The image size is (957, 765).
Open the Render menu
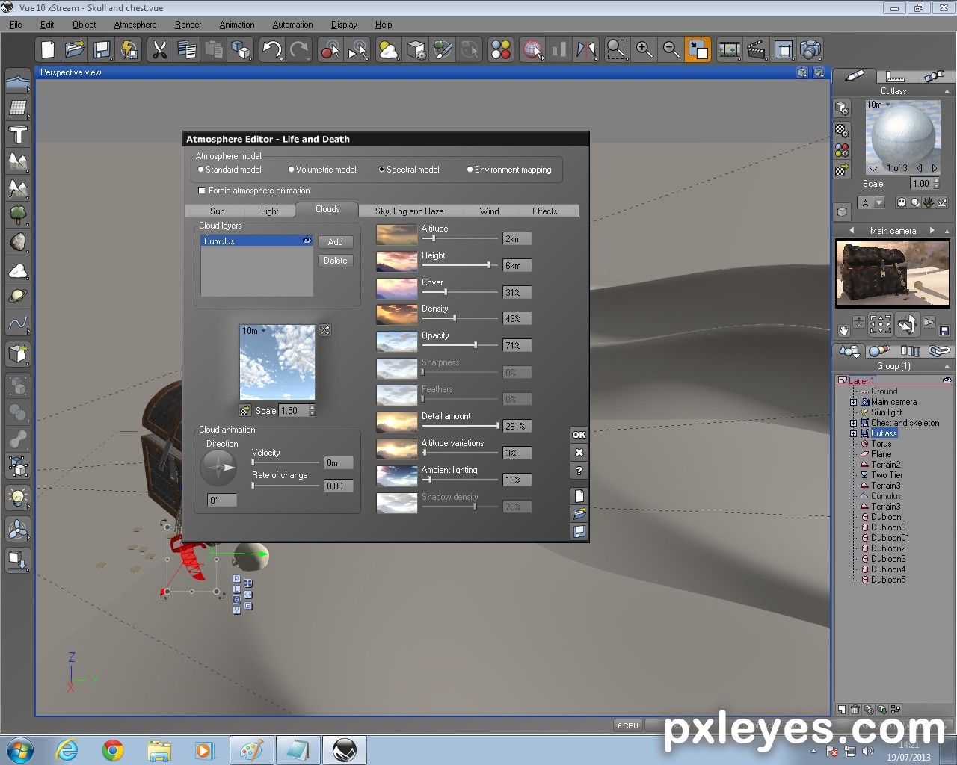click(188, 25)
